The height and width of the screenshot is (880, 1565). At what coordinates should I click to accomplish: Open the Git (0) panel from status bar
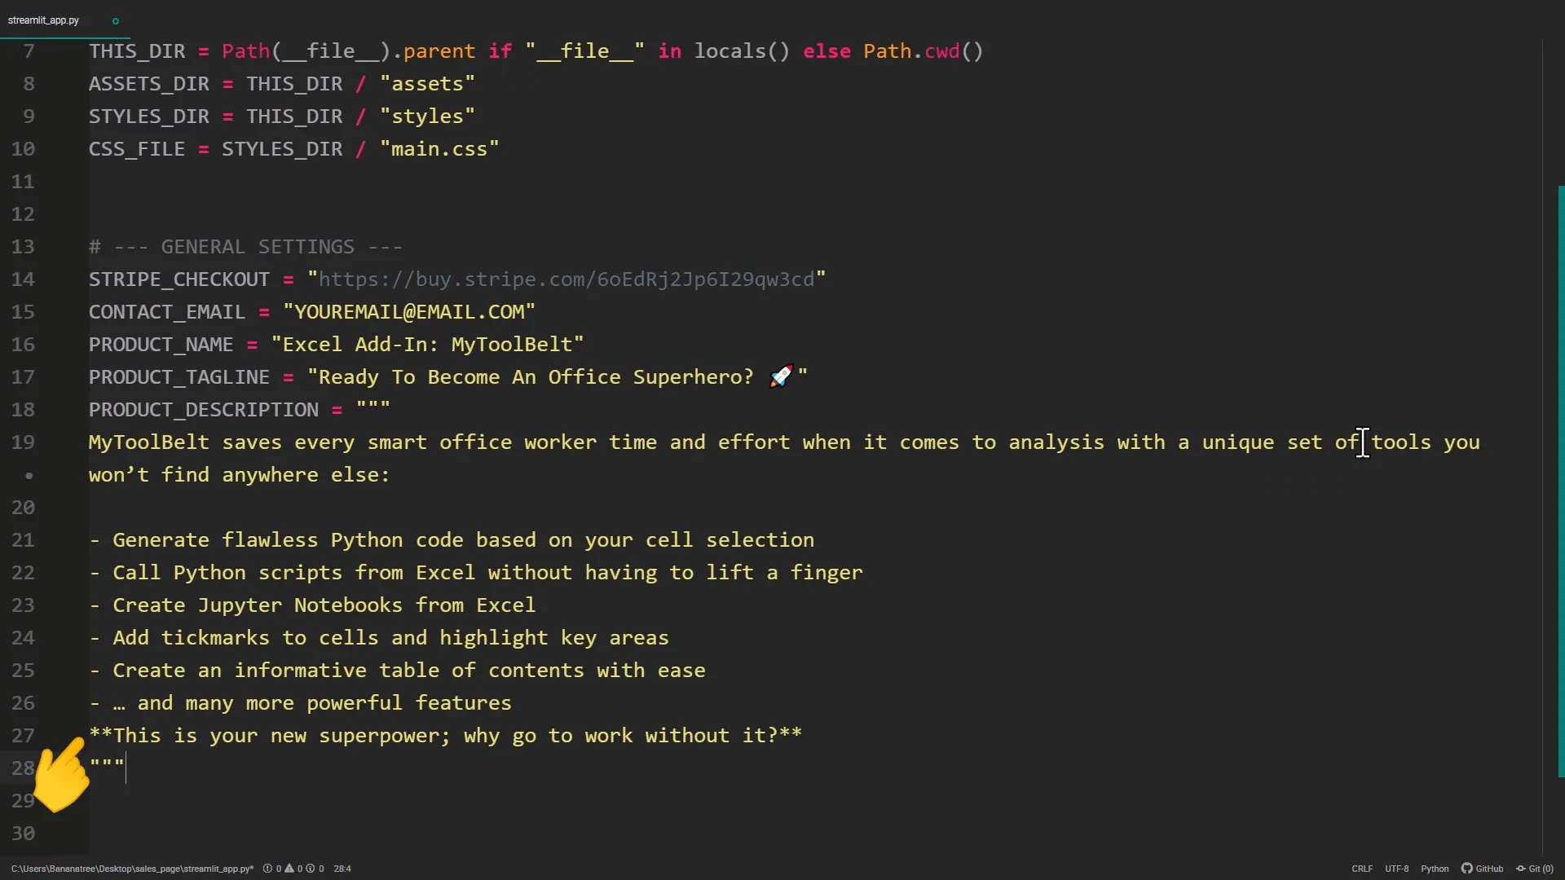tap(1535, 869)
